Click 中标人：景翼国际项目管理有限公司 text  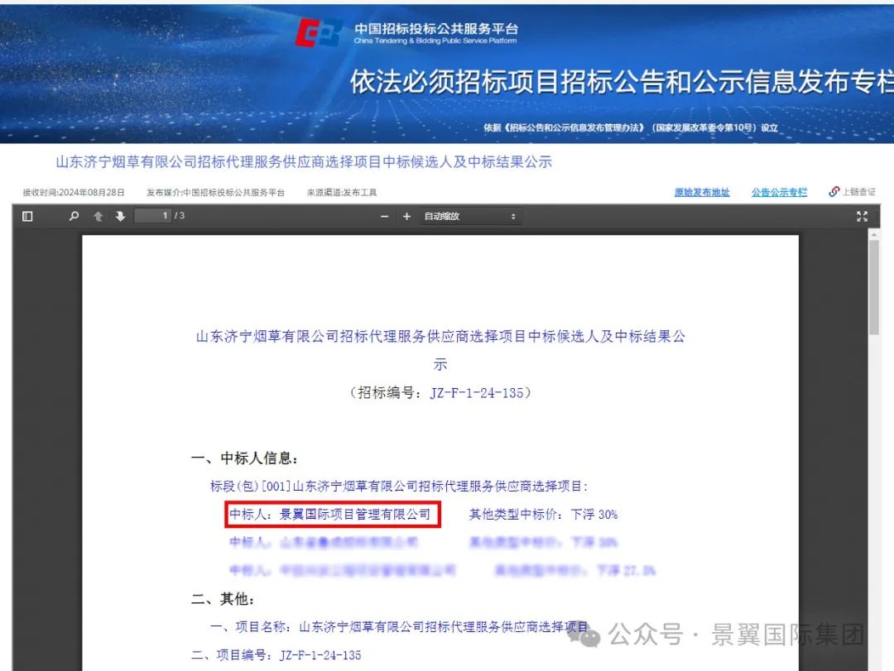pyautogui.click(x=330, y=515)
